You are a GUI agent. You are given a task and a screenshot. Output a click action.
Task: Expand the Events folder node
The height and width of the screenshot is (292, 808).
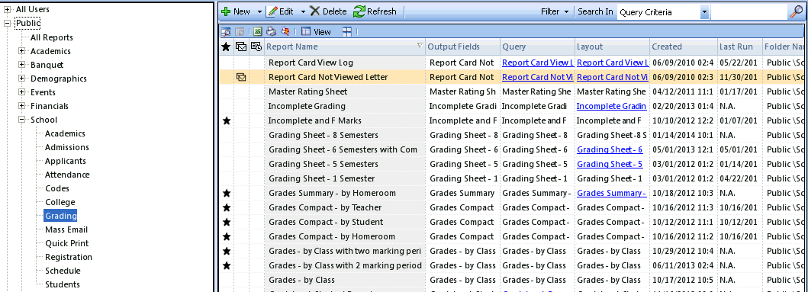pos(21,92)
